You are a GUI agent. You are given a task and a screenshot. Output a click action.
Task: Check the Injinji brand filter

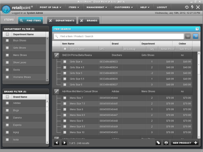click(7, 132)
